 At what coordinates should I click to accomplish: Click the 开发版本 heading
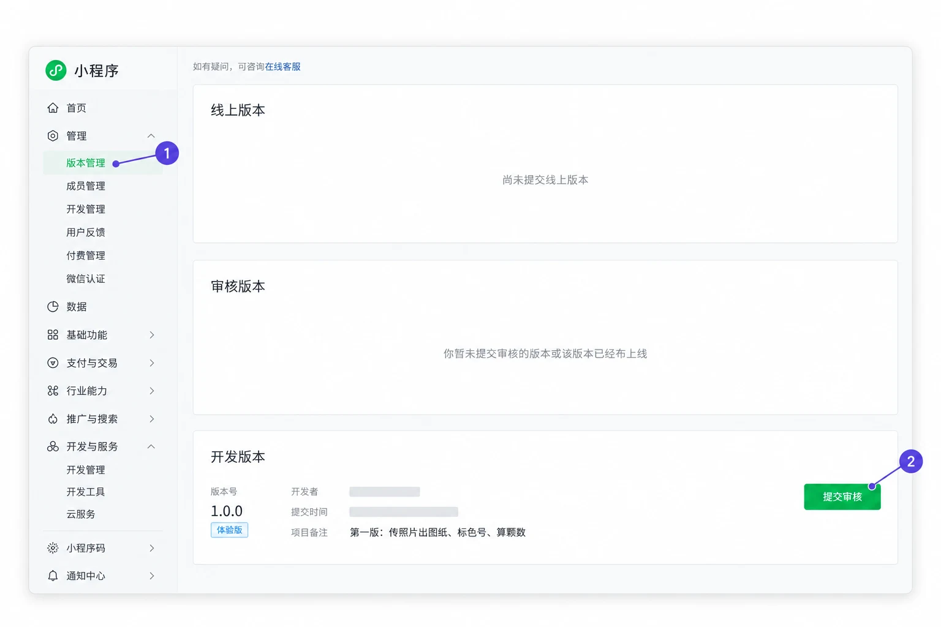click(x=238, y=457)
